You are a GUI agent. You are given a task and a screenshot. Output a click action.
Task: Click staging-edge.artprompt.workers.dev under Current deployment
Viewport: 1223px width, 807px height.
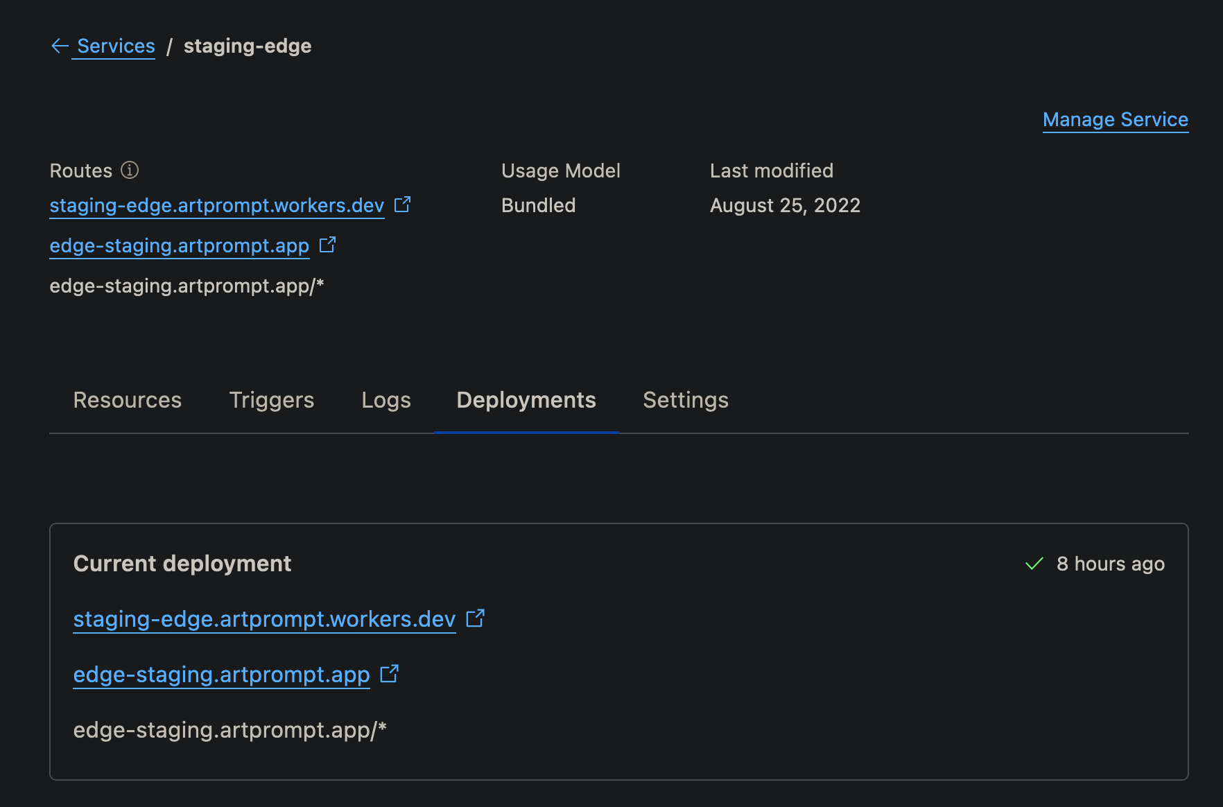click(x=264, y=619)
